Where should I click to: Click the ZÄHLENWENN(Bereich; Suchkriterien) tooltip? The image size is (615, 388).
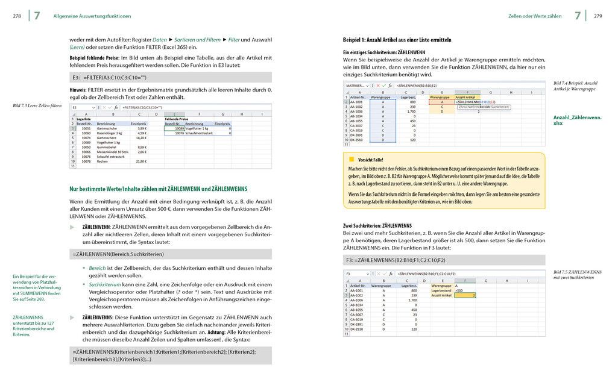(484, 107)
